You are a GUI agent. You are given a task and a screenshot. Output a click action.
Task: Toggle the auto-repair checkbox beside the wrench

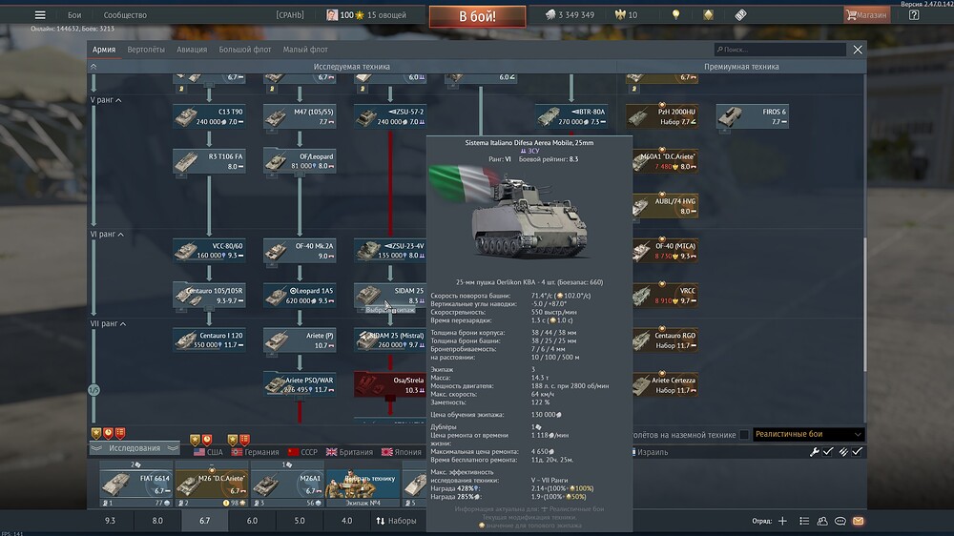pos(828,451)
